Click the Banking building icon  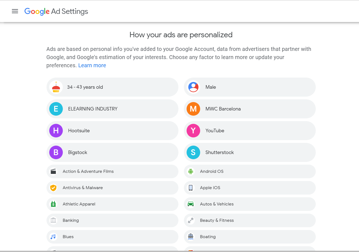pyautogui.click(x=53, y=220)
